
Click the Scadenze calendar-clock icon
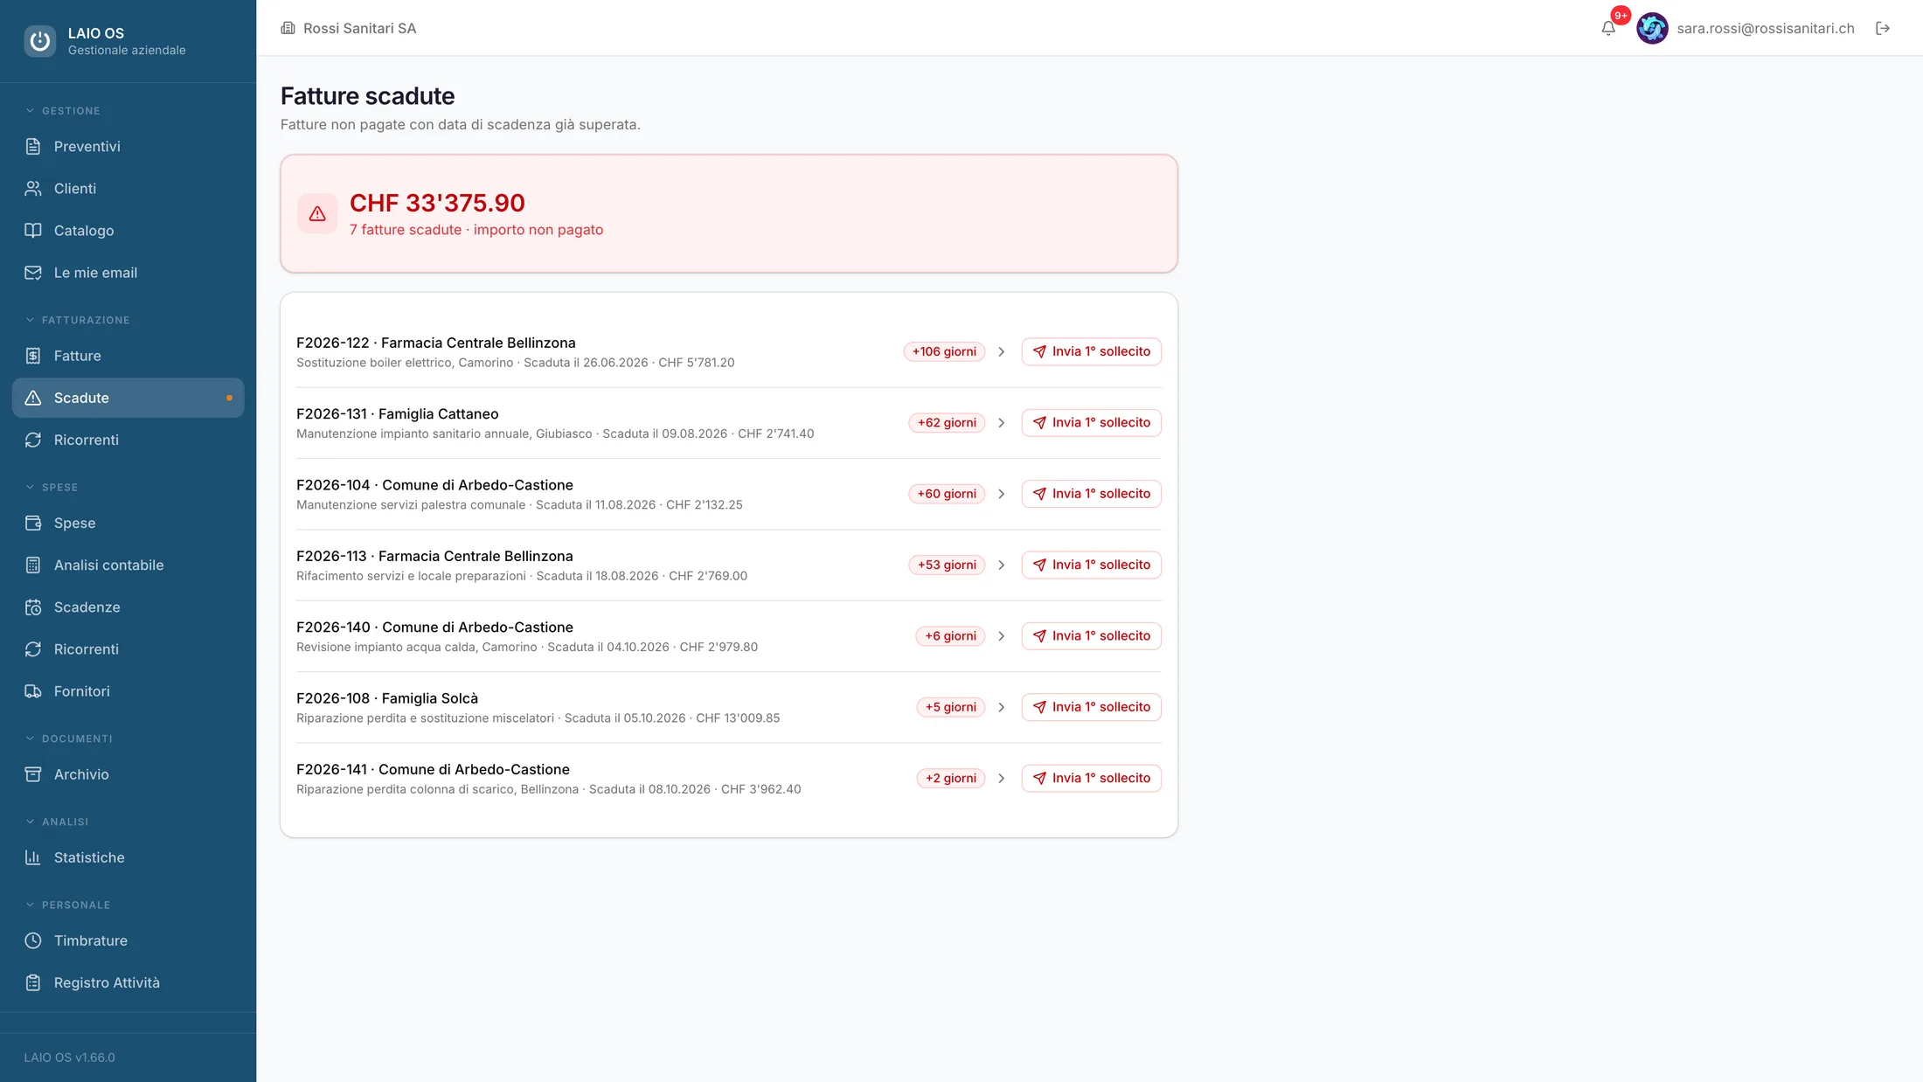pyautogui.click(x=33, y=607)
